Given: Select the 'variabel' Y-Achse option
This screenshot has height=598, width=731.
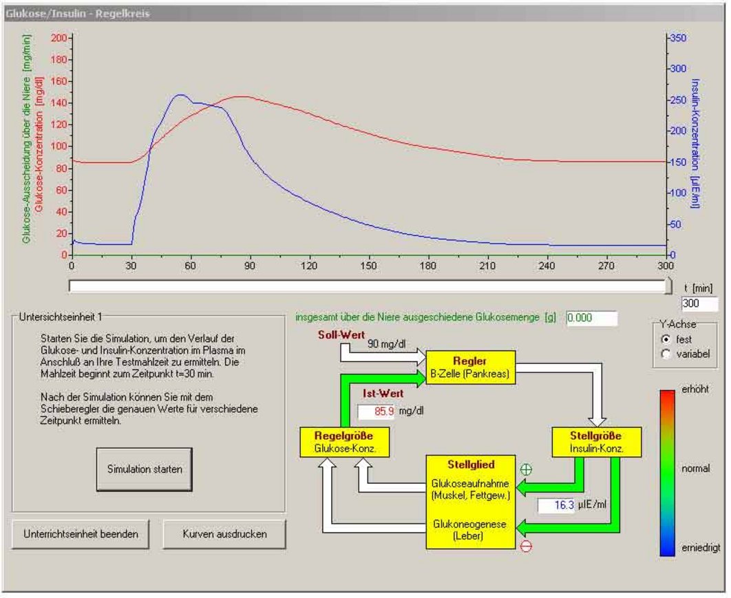Looking at the screenshot, I should point(666,354).
